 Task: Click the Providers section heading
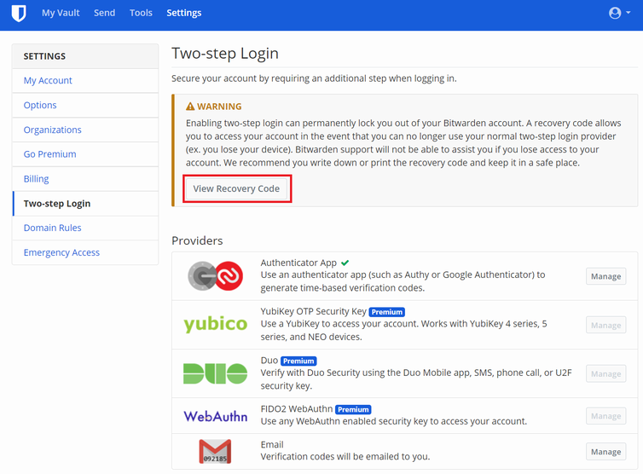click(x=197, y=240)
